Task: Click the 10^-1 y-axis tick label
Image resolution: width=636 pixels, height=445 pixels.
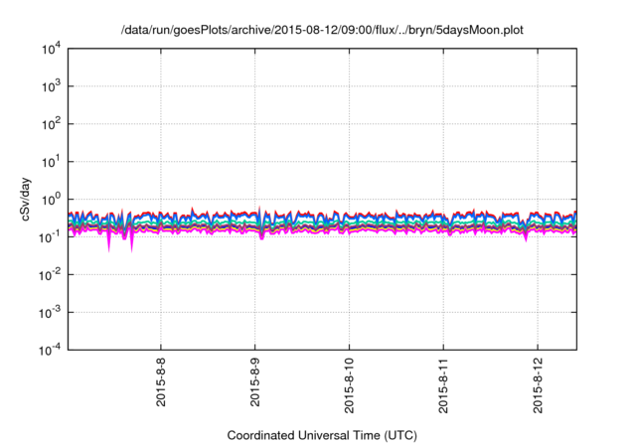Action: point(50,237)
